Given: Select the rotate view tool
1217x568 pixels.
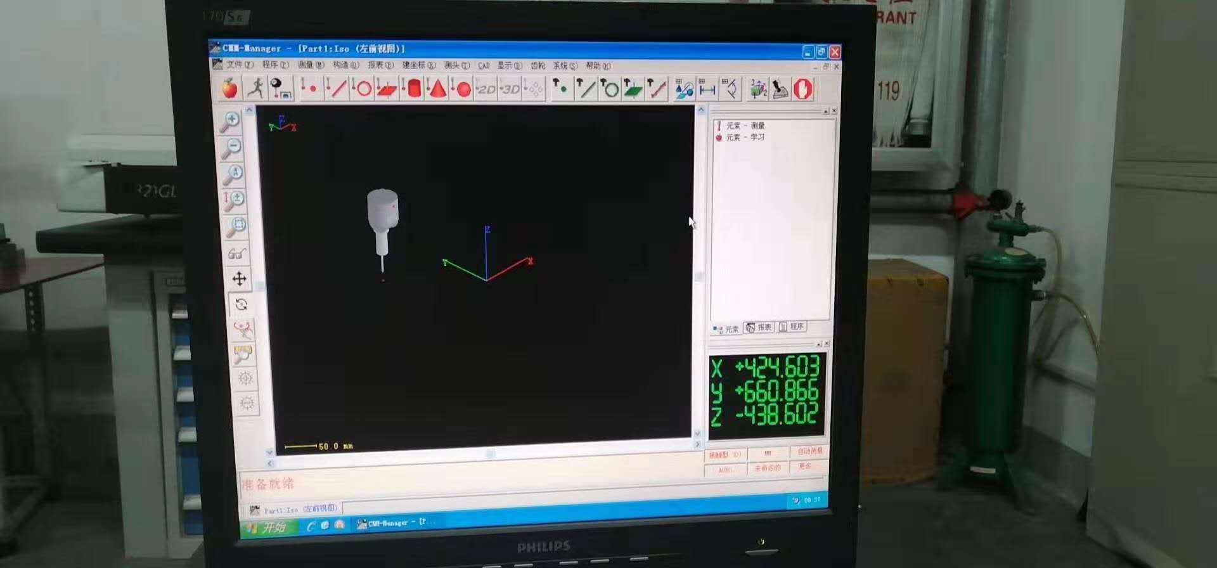Looking at the screenshot, I should click(x=241, y=305).
